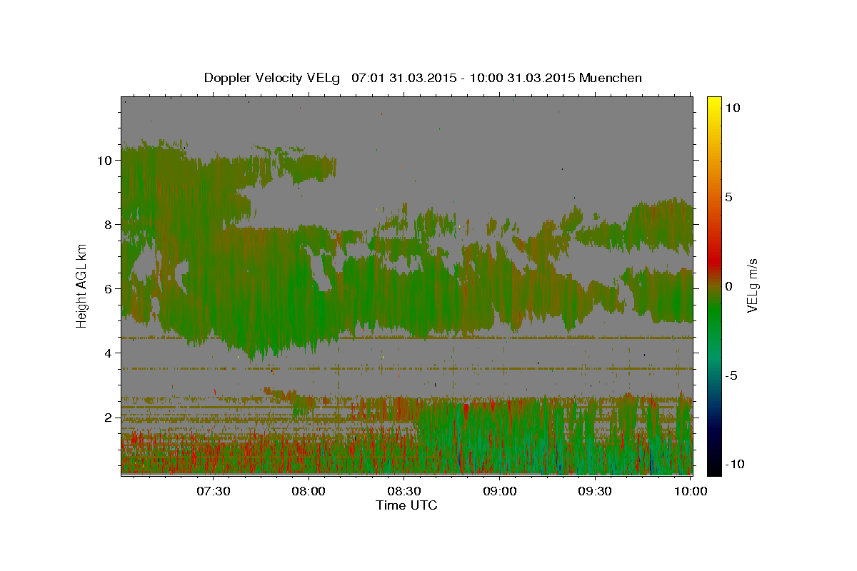
Task: Click the '07:30' time tick label
Action: 214,491
